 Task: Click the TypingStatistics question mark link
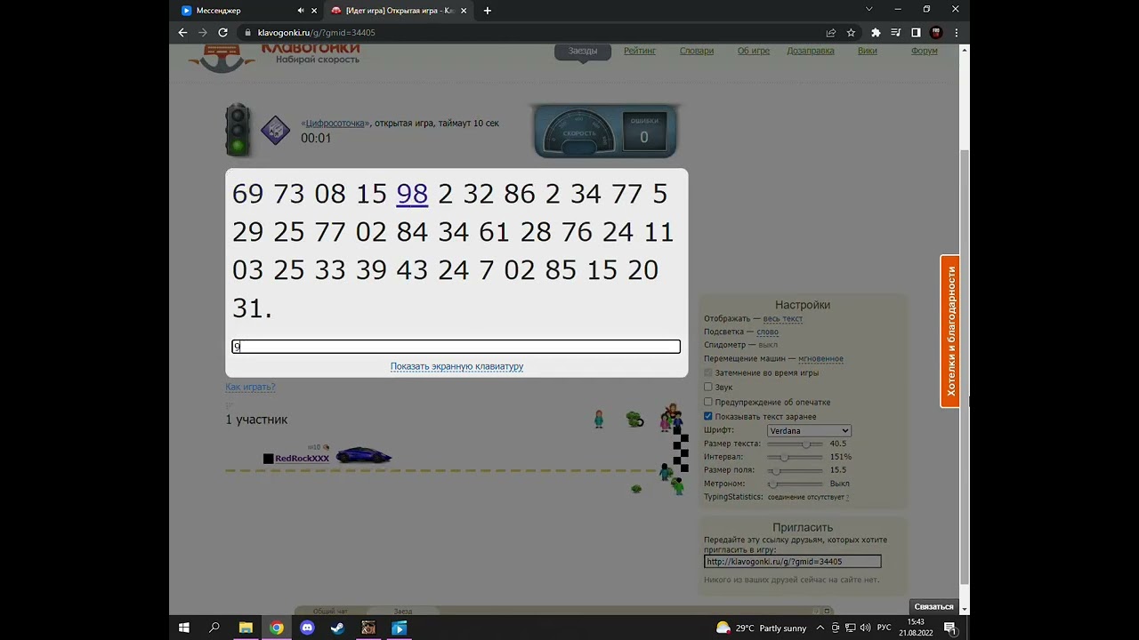click(847, 497)
